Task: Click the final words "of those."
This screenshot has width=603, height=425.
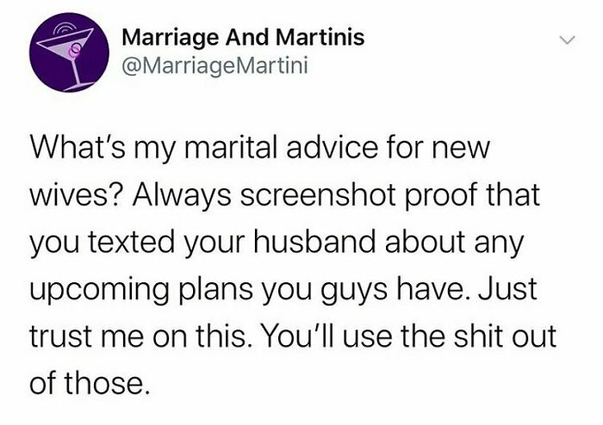Action: point(90,383)
